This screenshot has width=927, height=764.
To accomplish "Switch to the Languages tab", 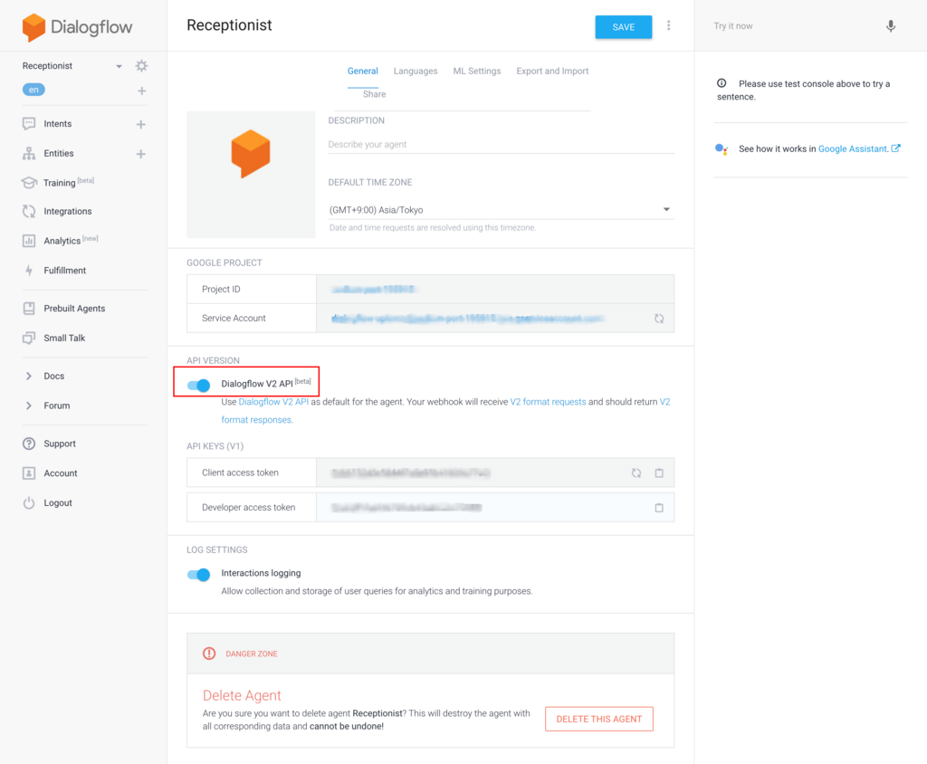I will click(x=416, y=71).
